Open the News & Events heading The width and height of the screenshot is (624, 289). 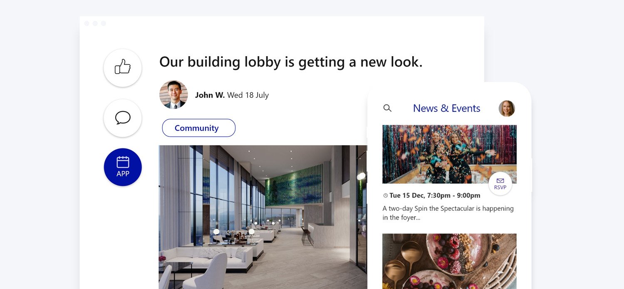(446, 108)
